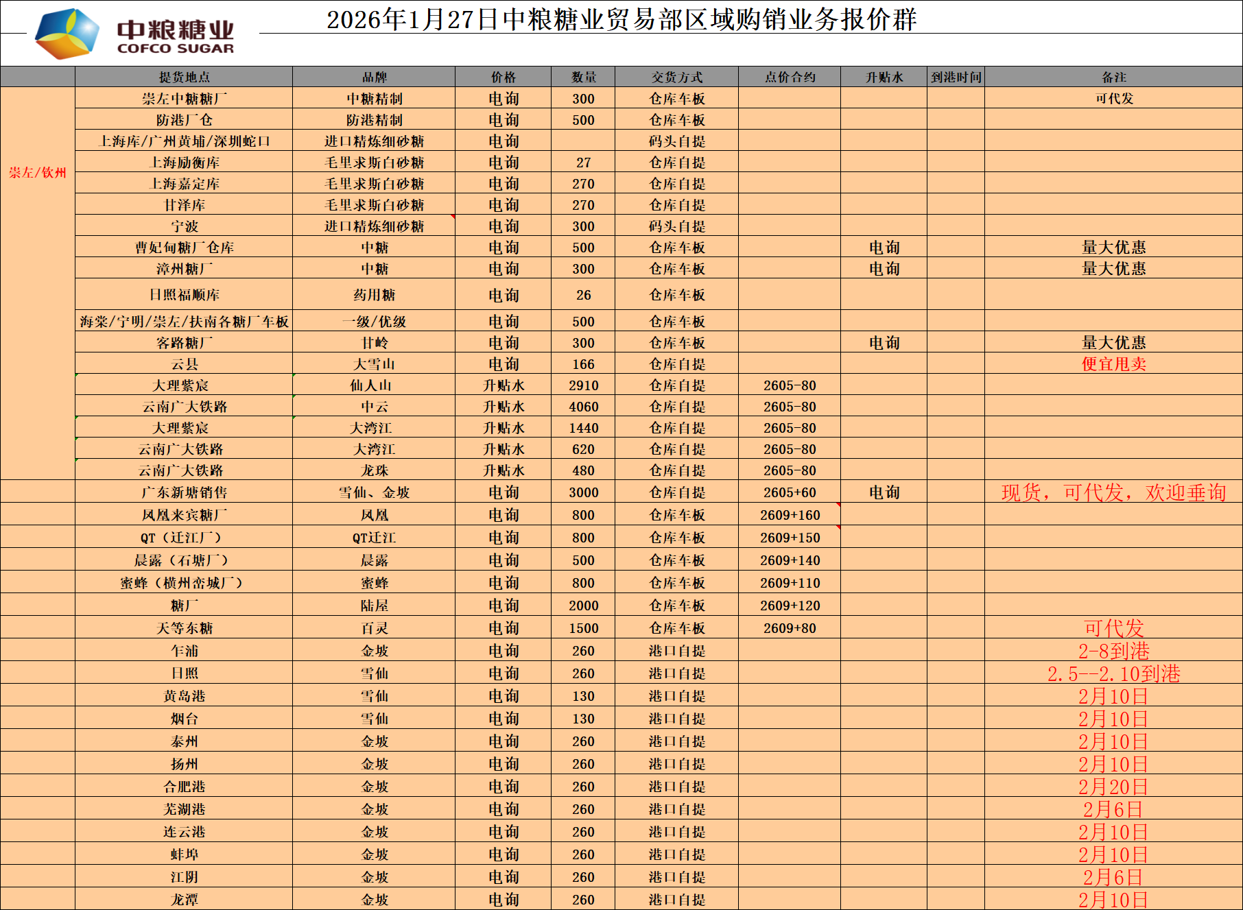Click the 到港时间 header cell

click(x=956, y=77)
